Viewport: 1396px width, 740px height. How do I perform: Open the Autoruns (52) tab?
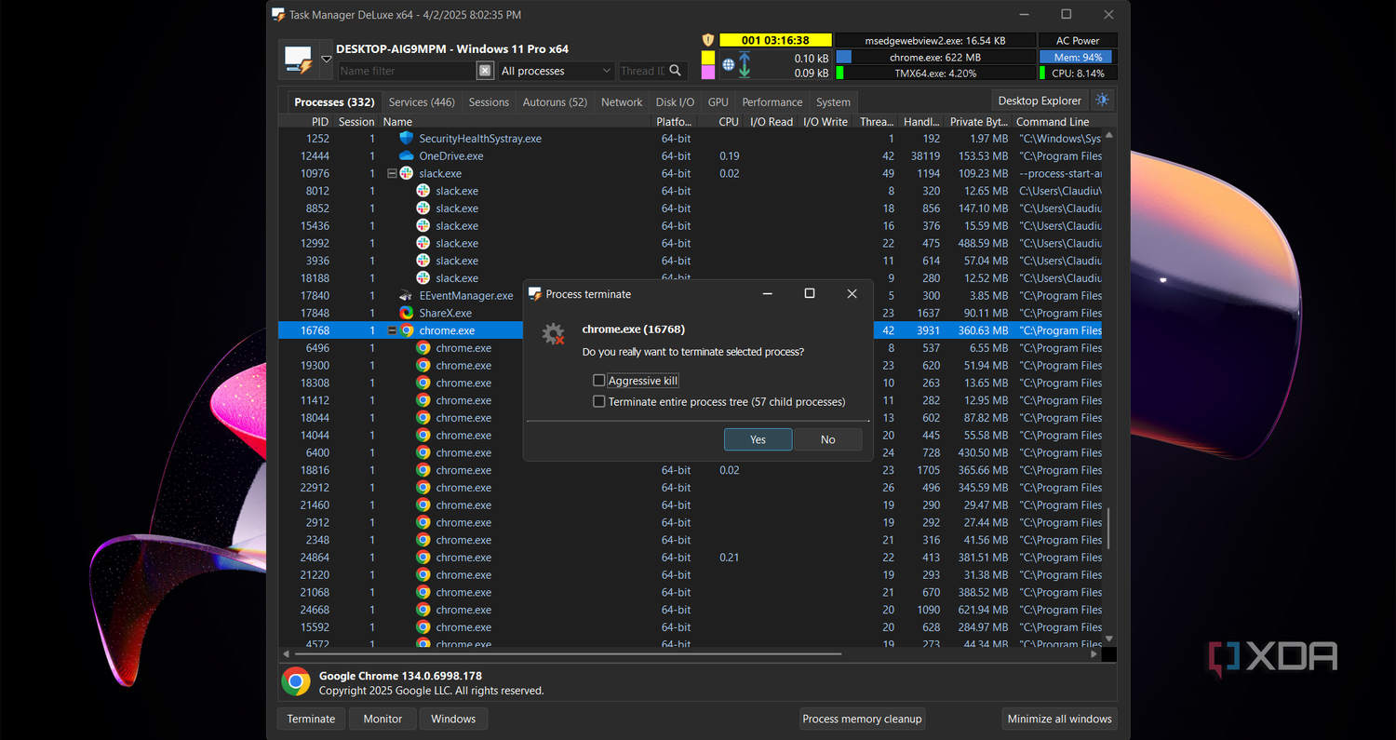(555, 102)
